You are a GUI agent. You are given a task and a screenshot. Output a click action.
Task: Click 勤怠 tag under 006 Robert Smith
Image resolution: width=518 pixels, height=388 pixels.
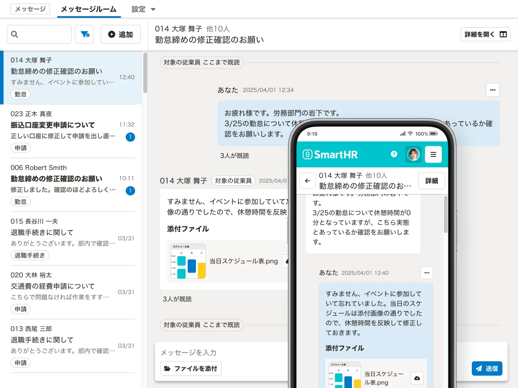(21, 202)
